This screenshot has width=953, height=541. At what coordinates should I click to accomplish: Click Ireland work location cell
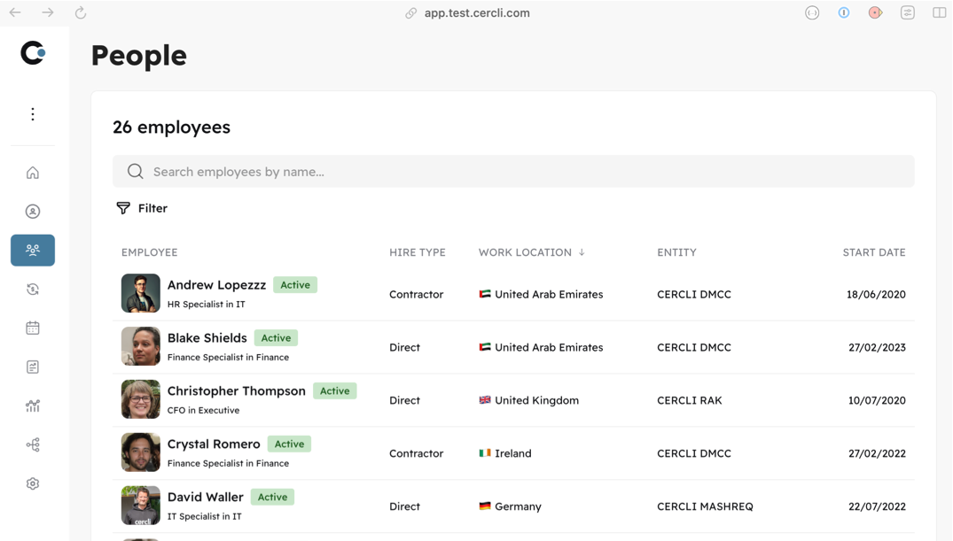point(505,453)
